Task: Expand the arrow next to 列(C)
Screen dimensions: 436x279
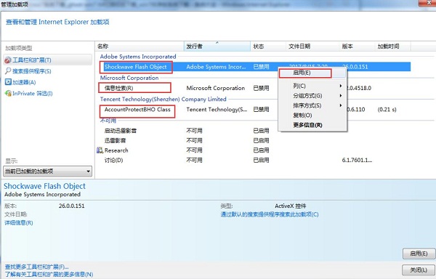Action: point(341,86)
